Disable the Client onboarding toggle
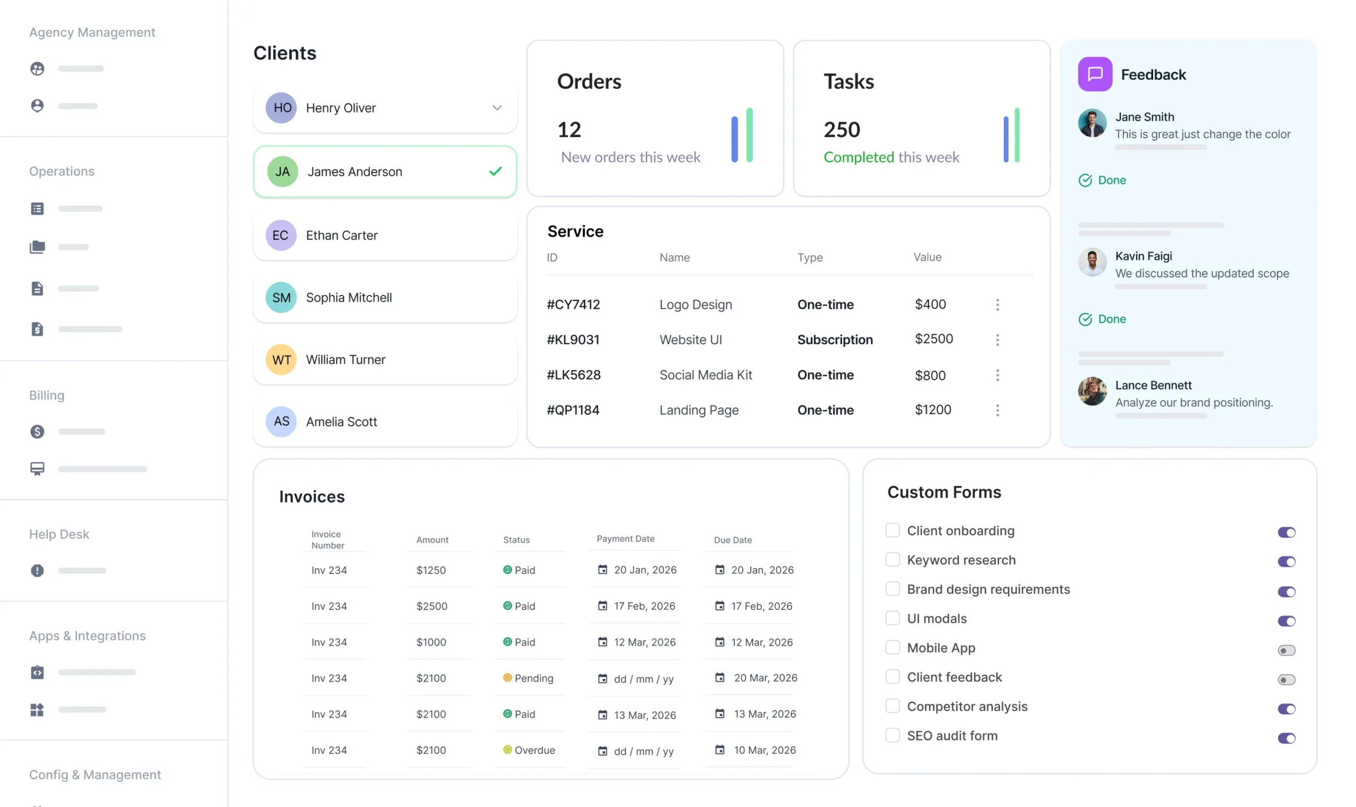The image size is (1356, 807). point(1286,532)
